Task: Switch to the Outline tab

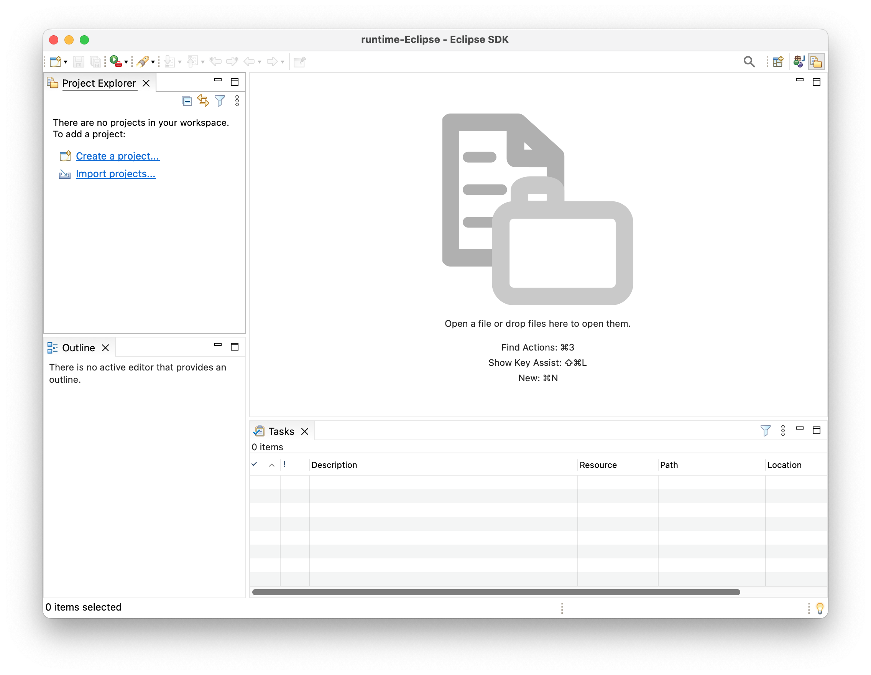Action: tap(79, 347)
